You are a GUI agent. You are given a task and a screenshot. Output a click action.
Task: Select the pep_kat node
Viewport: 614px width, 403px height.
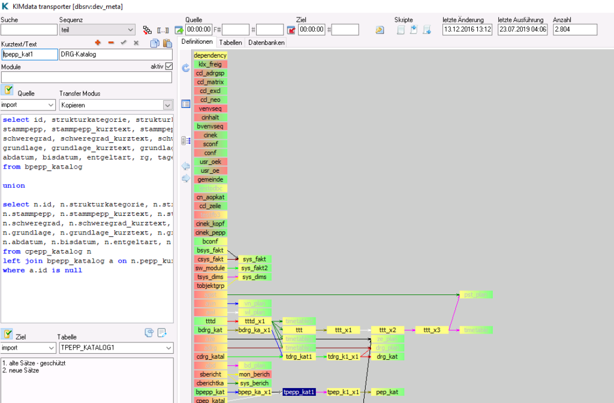coord(387,392)
